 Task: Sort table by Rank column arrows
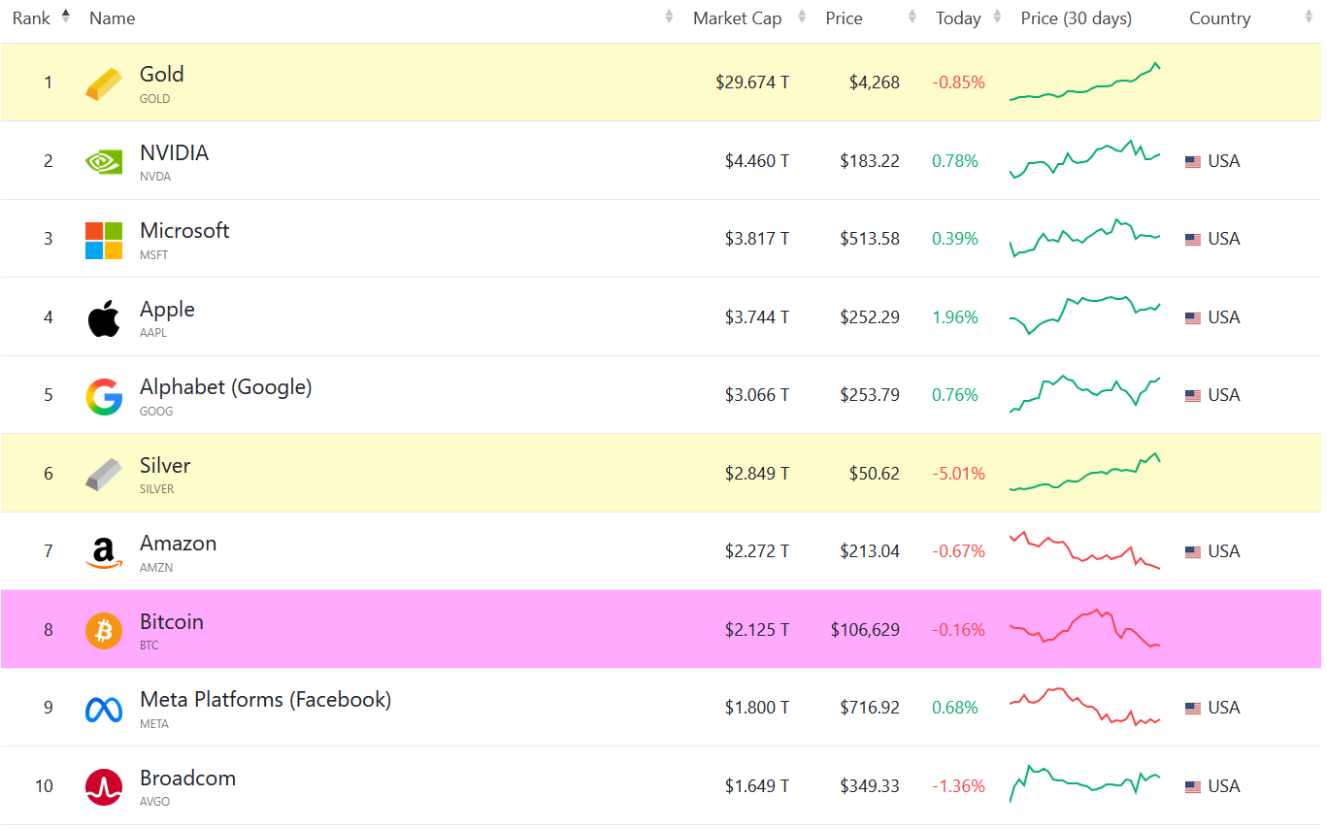coord(66,17)
